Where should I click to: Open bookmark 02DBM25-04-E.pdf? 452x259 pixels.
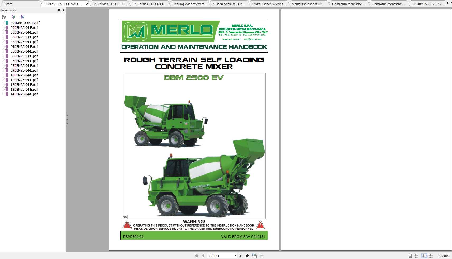pyautogui.click(x=24, y=37)
